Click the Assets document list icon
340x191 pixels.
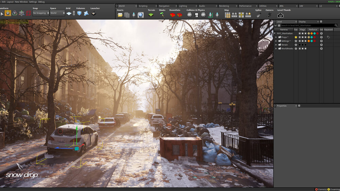click(x=127, y=15)
